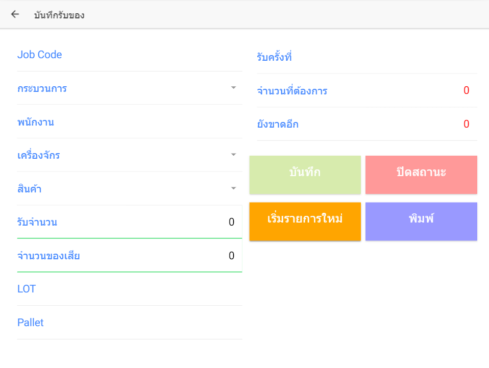
Task: Click the รับครั้งที่ field
Action: pyautogui.click(x=367, y=57)
